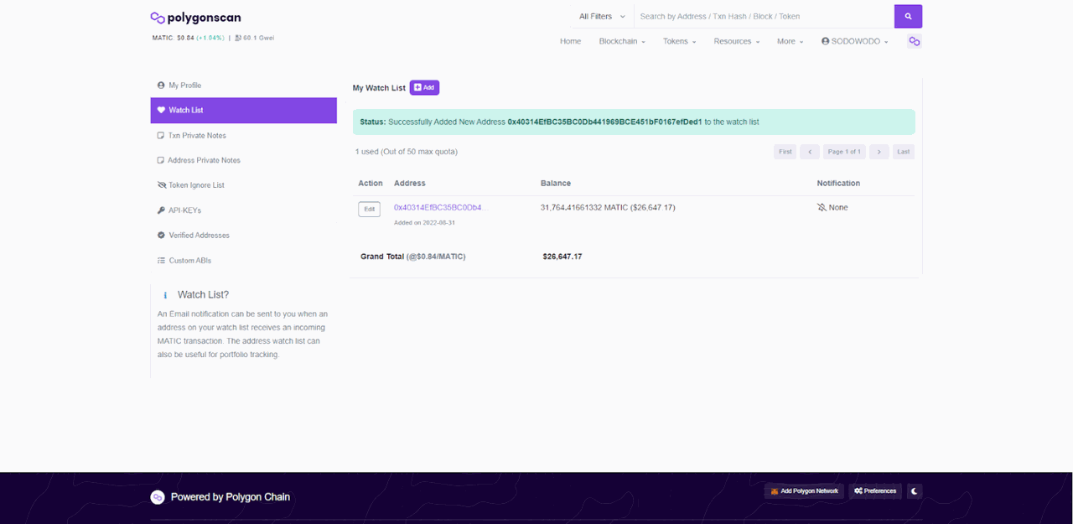Open the Polygon network switcher icon

click(x=914, y=41)
